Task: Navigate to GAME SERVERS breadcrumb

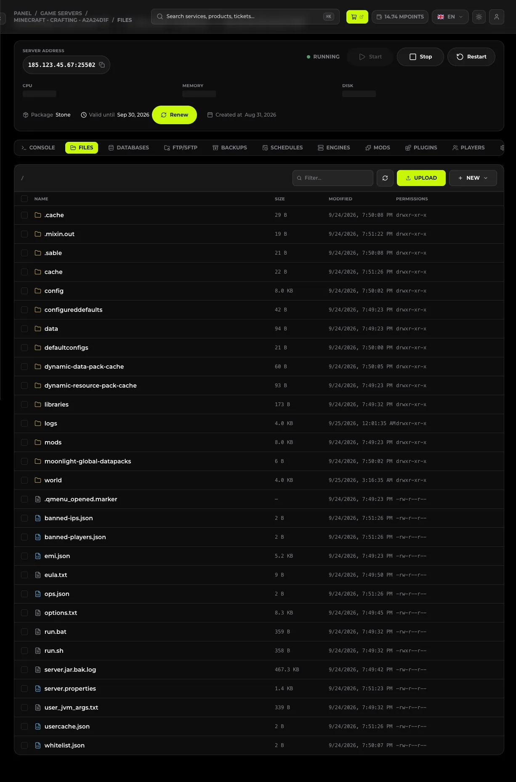Action: pos(61,13)
